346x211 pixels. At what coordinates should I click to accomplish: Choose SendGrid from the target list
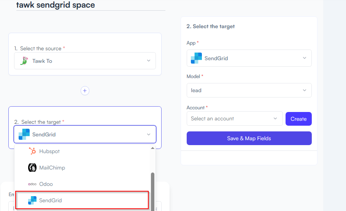[82, 200]
